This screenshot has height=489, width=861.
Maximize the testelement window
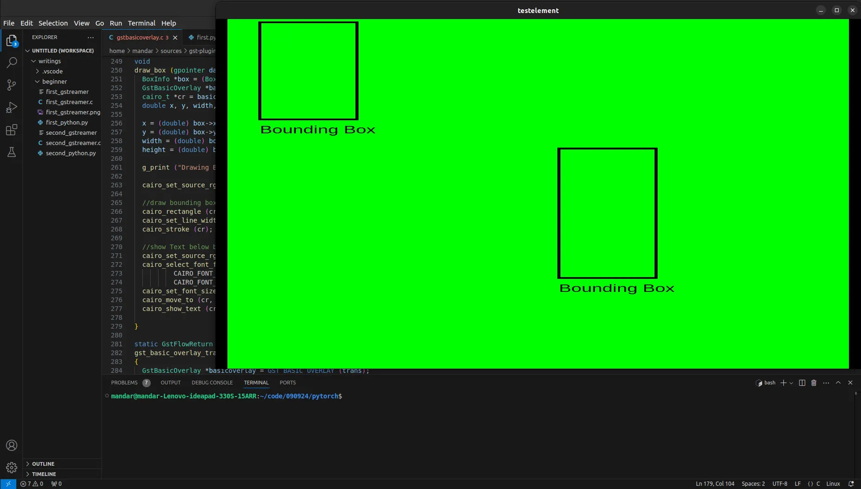click(x=837, y=10)
